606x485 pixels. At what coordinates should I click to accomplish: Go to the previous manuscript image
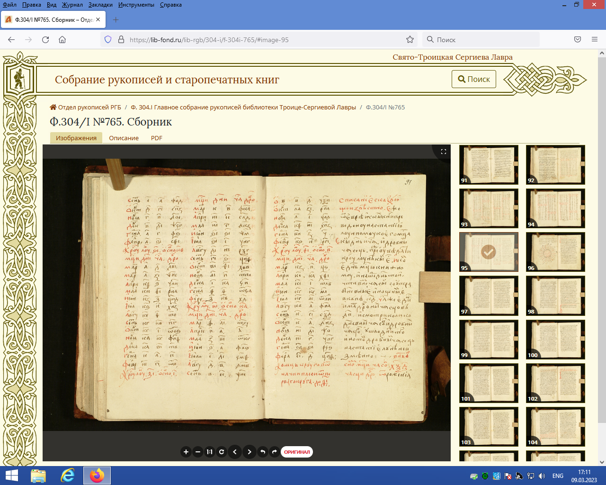click(235, 452)
